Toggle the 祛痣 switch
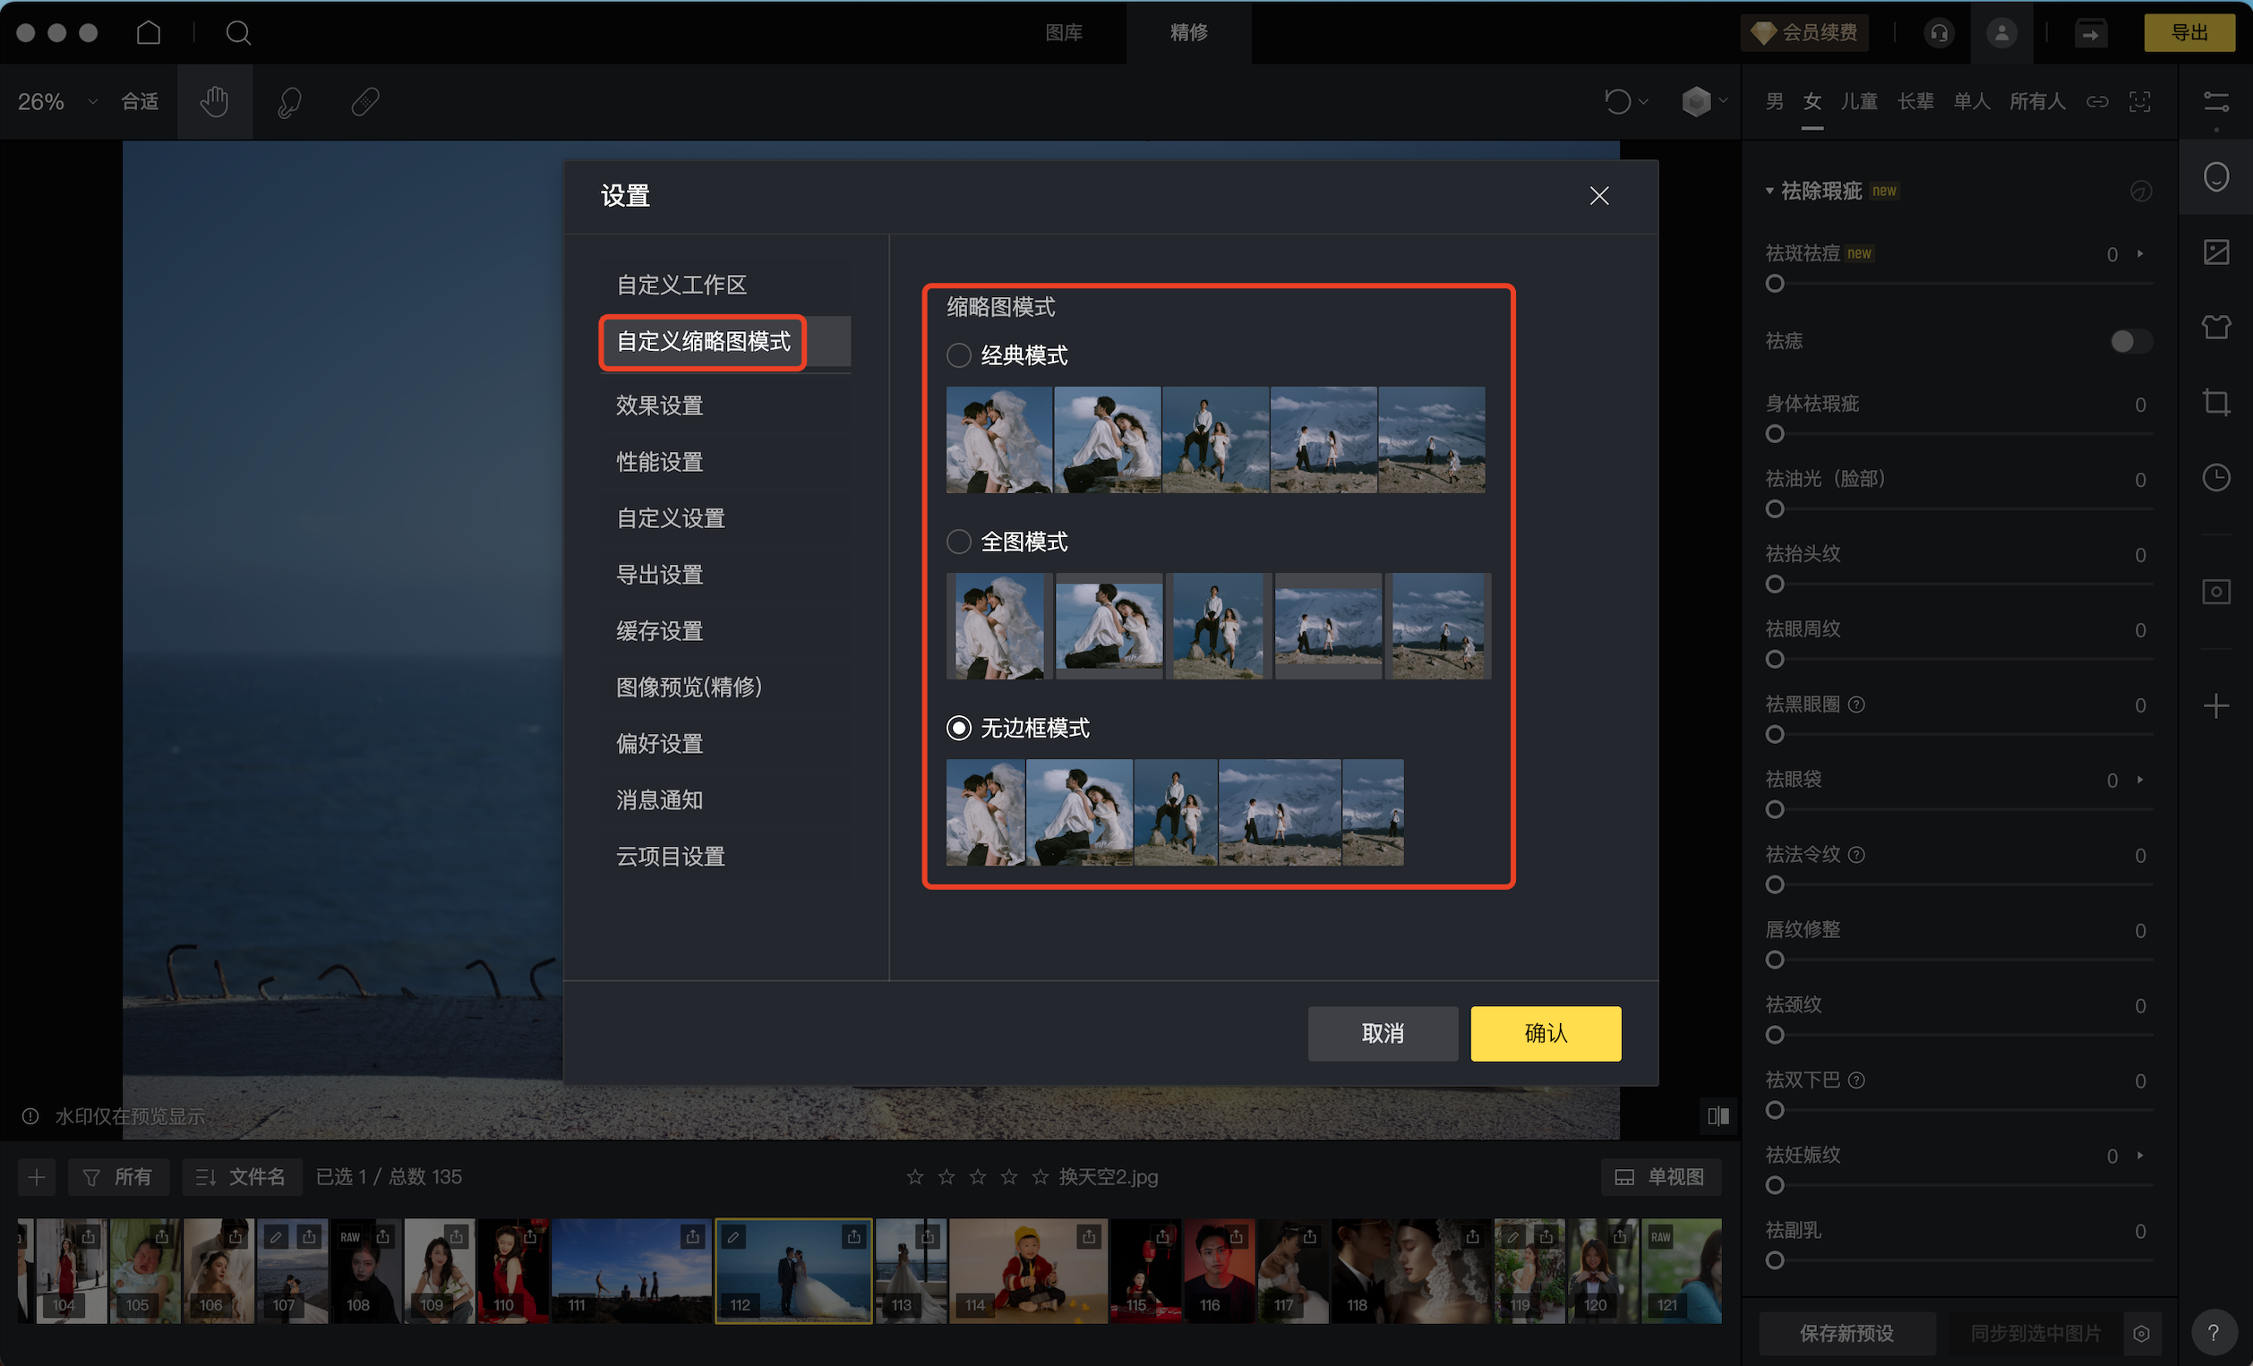This screenshot has width=2253, height=1366. point(2129,341)
